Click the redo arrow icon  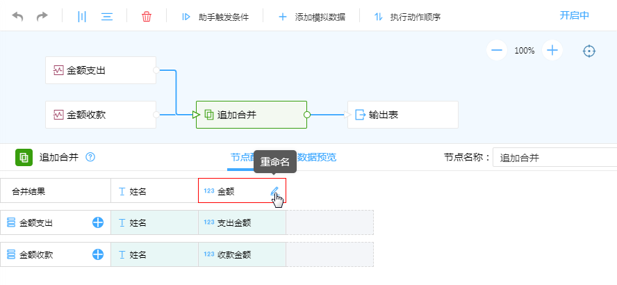tap(42, 16)
